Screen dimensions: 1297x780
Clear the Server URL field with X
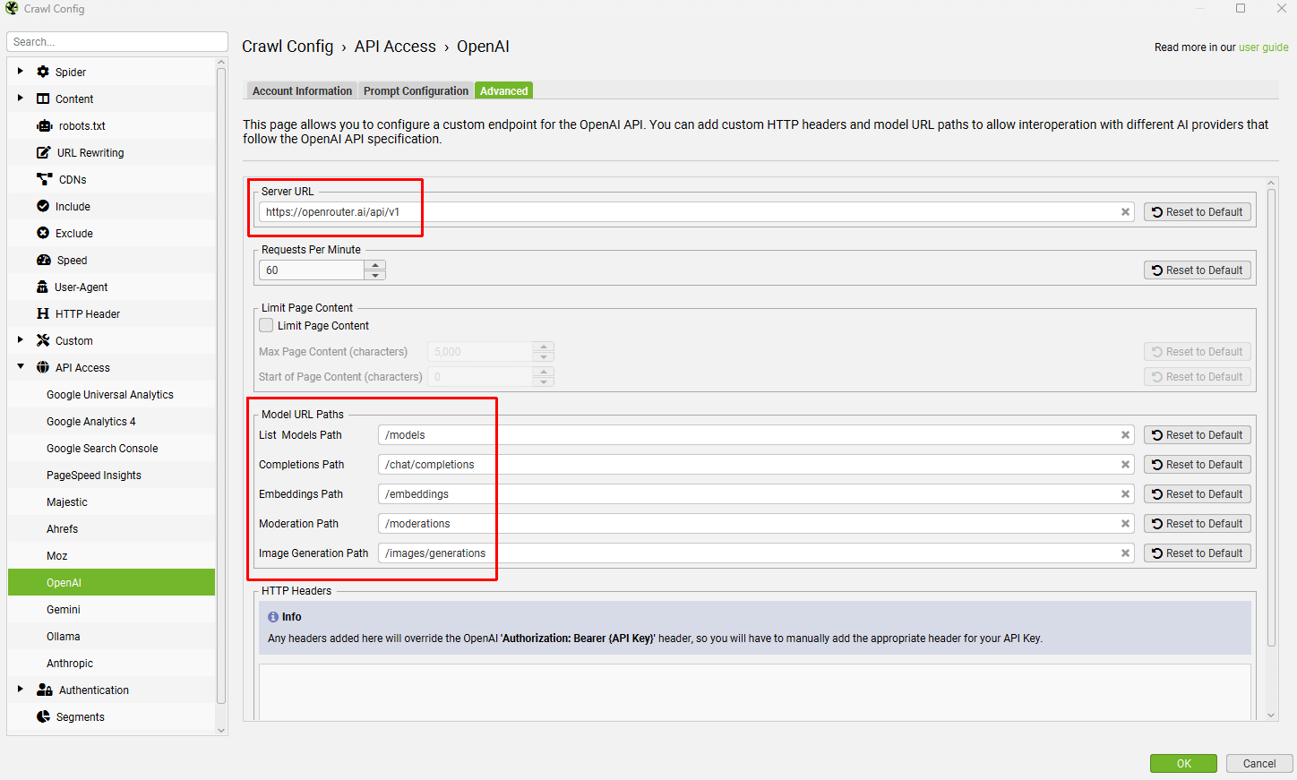[1125, 212]
